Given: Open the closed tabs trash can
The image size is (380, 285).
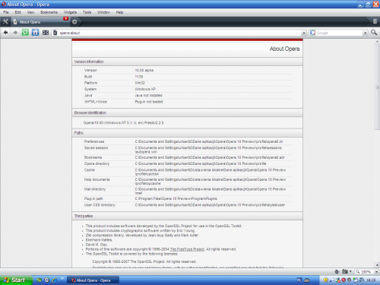Looking at the screenshot, I should 375,21.
